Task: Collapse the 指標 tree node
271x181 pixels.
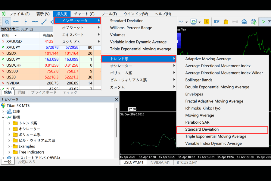Action: click(x=3, y=117)
